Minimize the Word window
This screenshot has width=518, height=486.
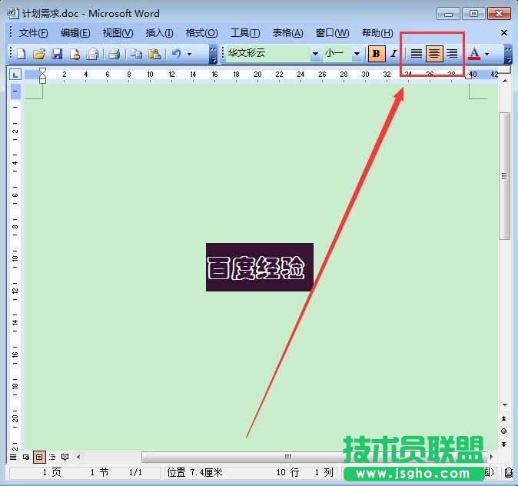448,14
